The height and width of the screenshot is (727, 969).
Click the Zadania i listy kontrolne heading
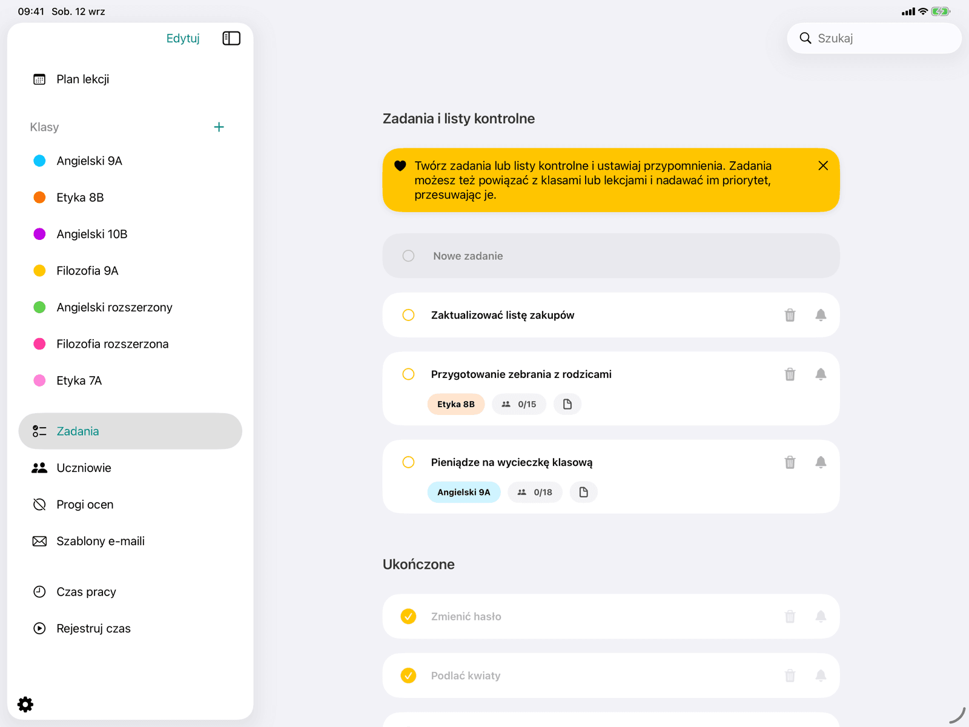[458, 119]
